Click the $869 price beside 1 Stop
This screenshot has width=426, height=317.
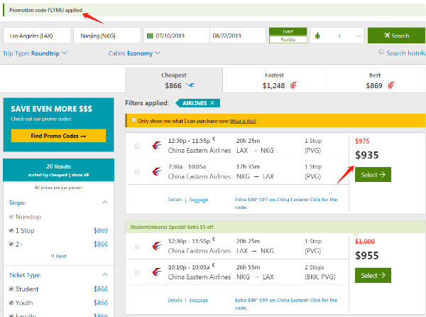pos(101,230)
